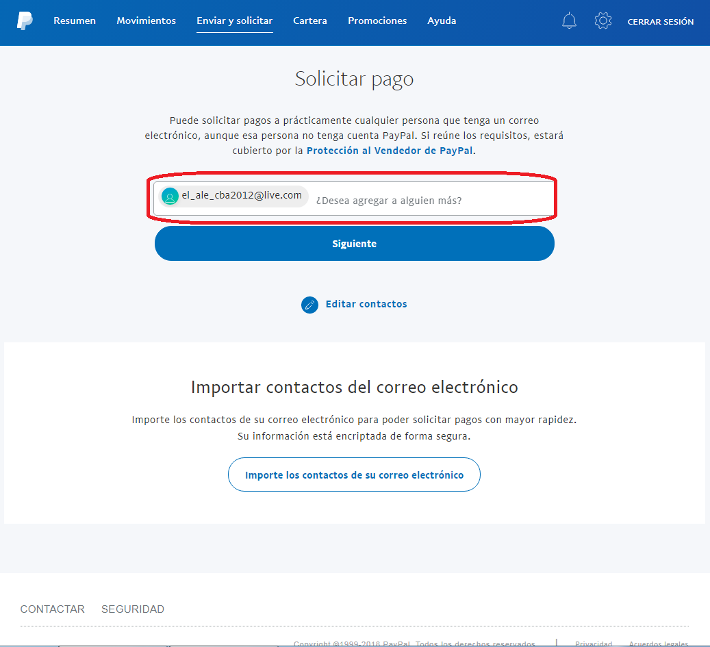Go to the Resumen tab
The image size is (710, 647).
point(75,21)
